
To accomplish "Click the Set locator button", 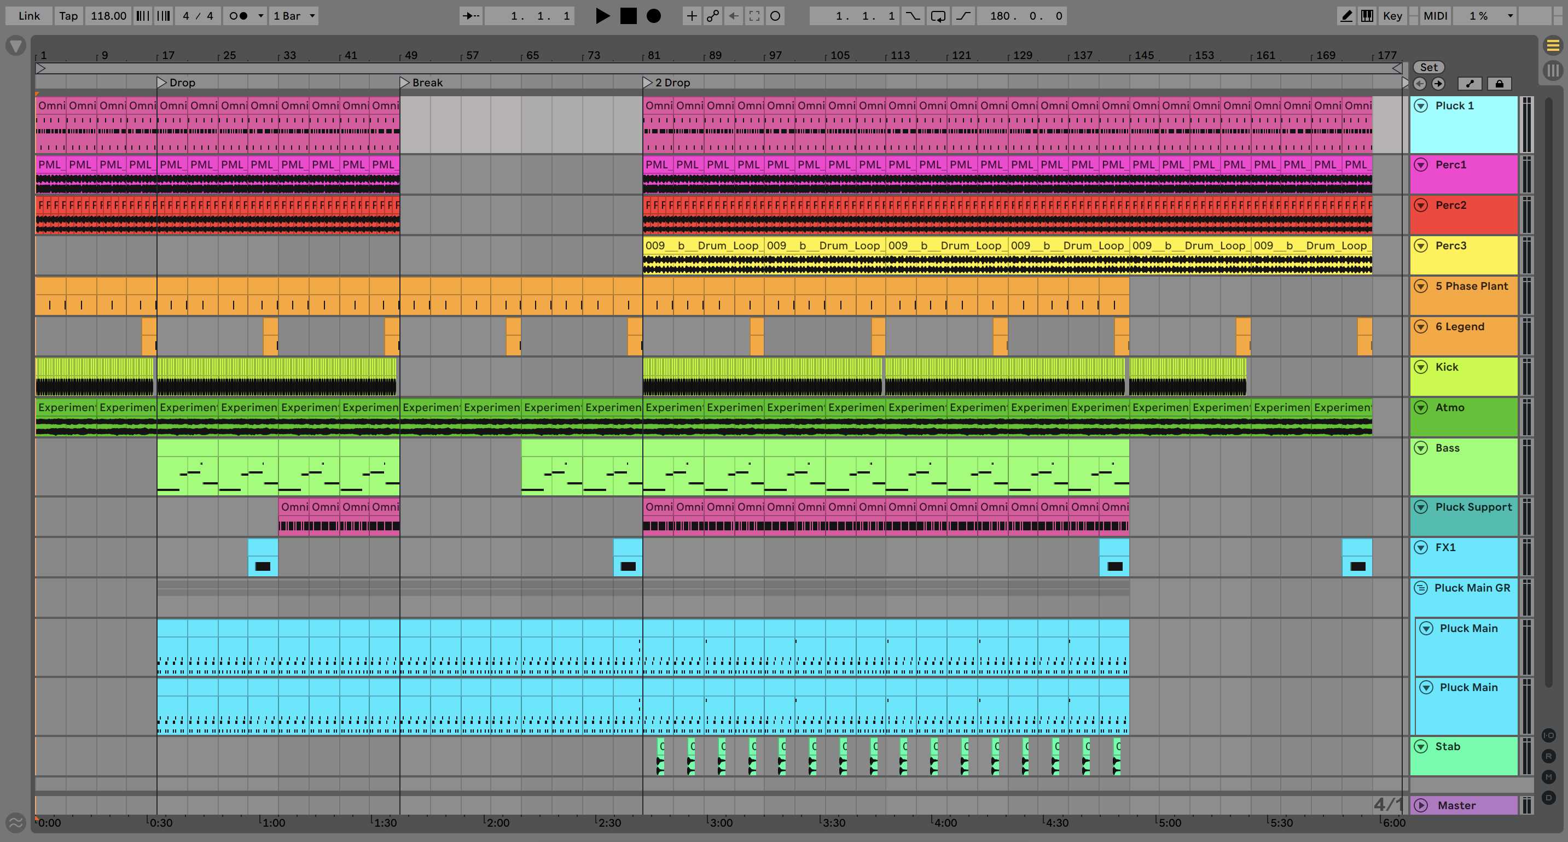I will [x=1428, y=68].
